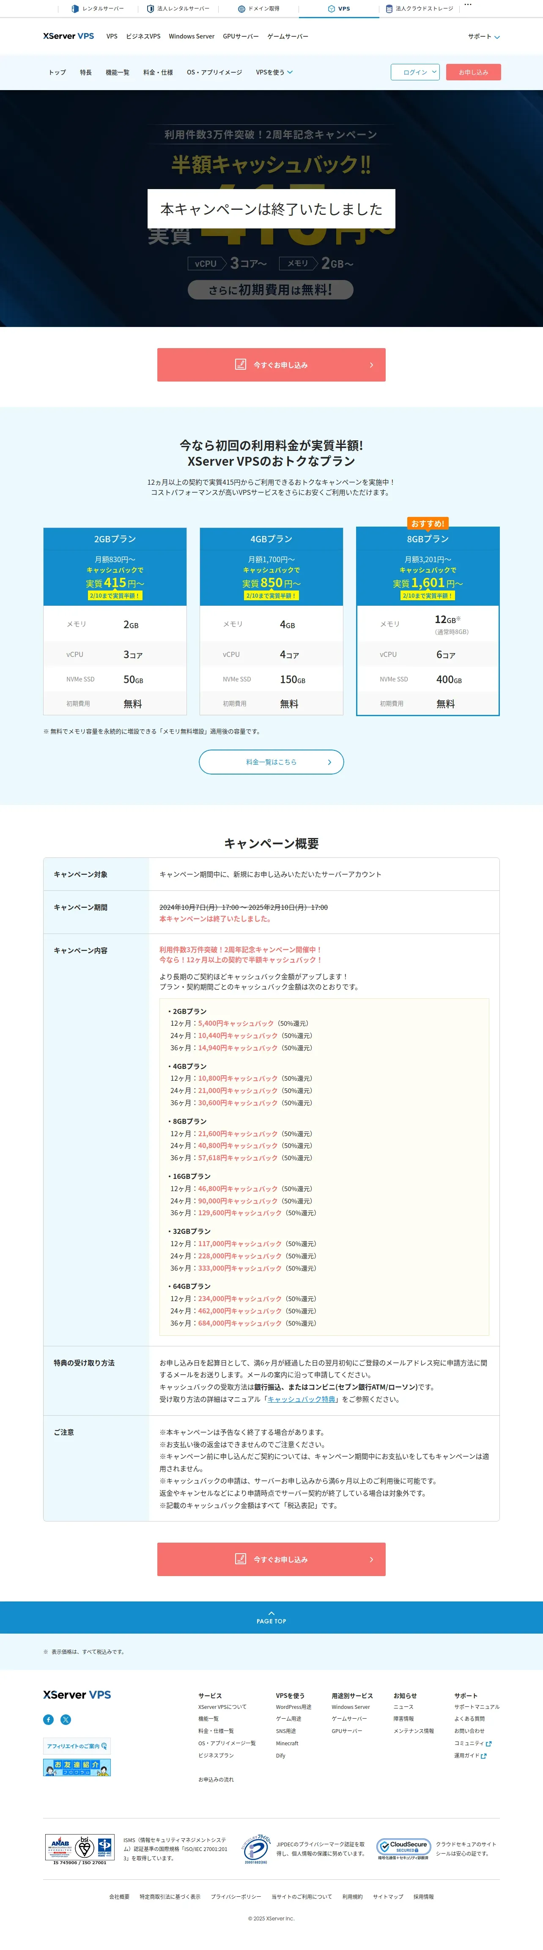Image resolution: width=543 pixels, height=1950 pixels.
Task: Expand the サポート dropdown in header
Action: (484, 36)
